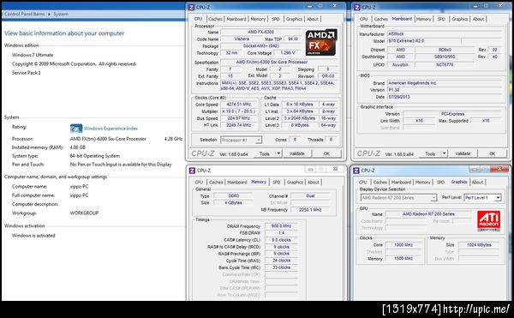
Task: Select Caches tab in the Memory CPU-Z window
Action: pyautogui.click(x=216, y=182)
